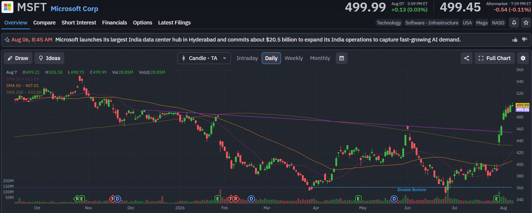This screenshot has height=213, width=532.
Task: Click the Microsoft logo icon
Action: pos(7,7)
